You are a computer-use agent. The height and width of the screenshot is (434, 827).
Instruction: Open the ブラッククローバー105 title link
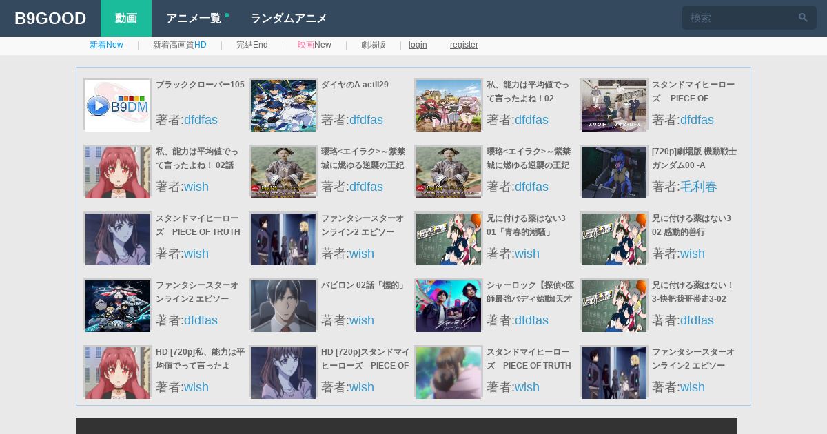[200, 85]
